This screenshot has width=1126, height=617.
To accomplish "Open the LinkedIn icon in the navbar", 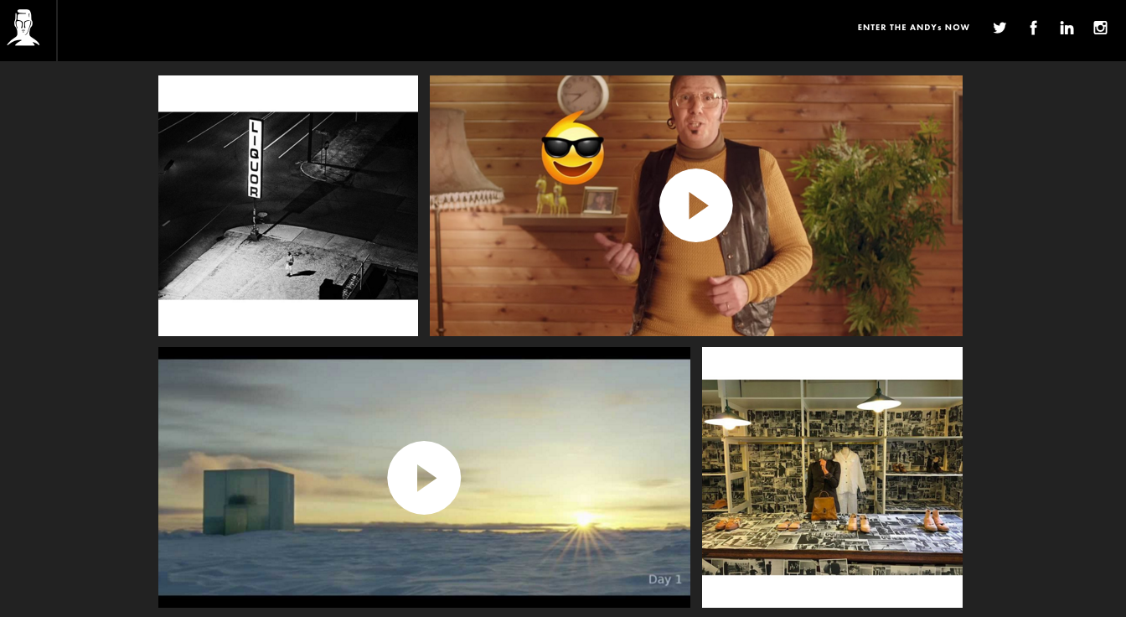I will click(1067, 27).
